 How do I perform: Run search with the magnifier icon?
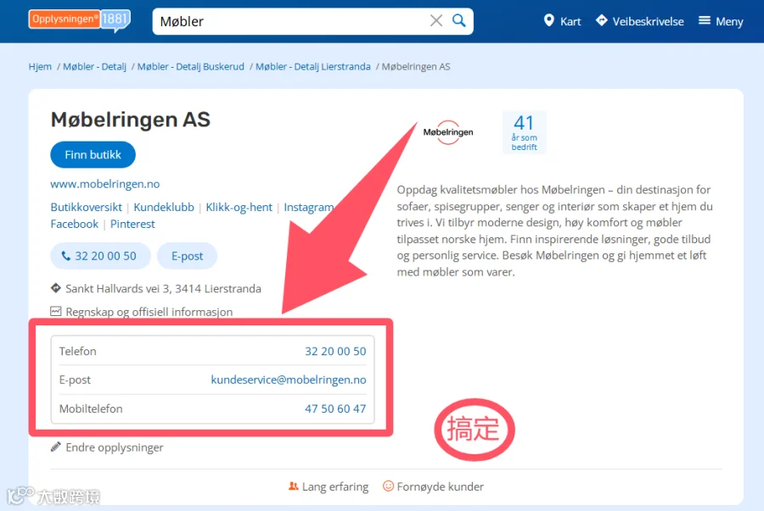click(x=459, y=20)
